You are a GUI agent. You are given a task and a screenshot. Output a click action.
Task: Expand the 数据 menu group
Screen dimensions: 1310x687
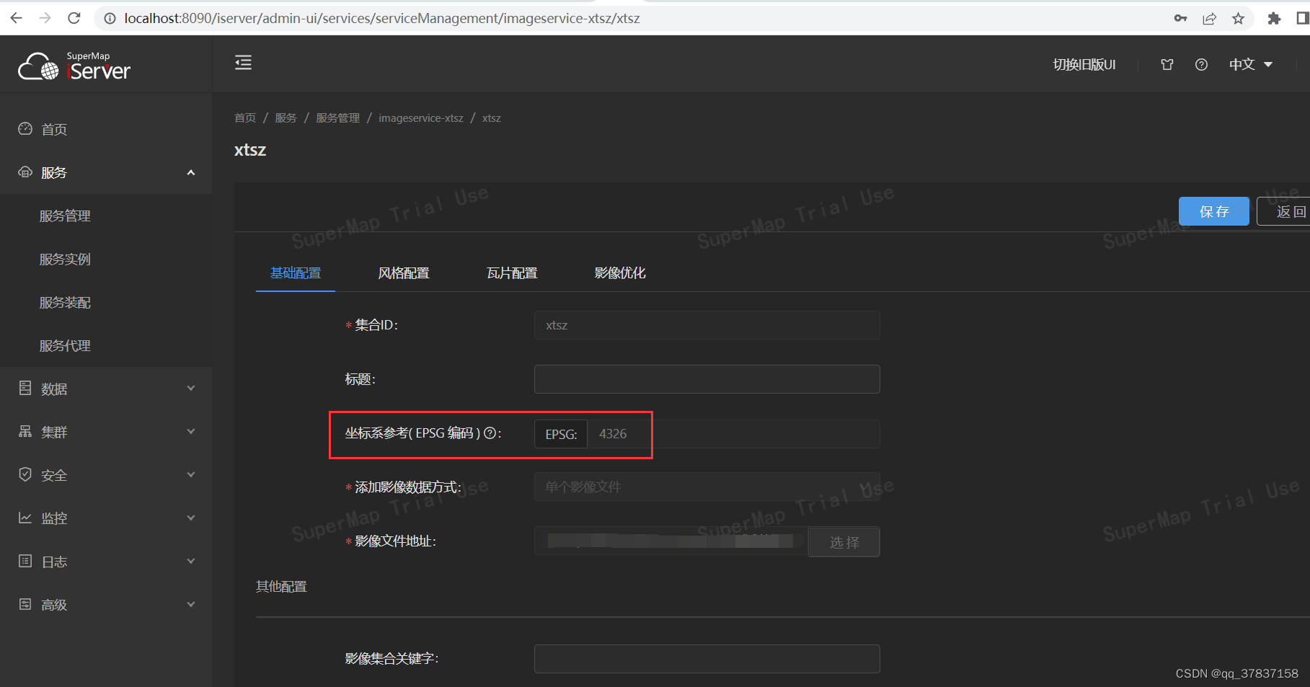(x=191, y=389)
